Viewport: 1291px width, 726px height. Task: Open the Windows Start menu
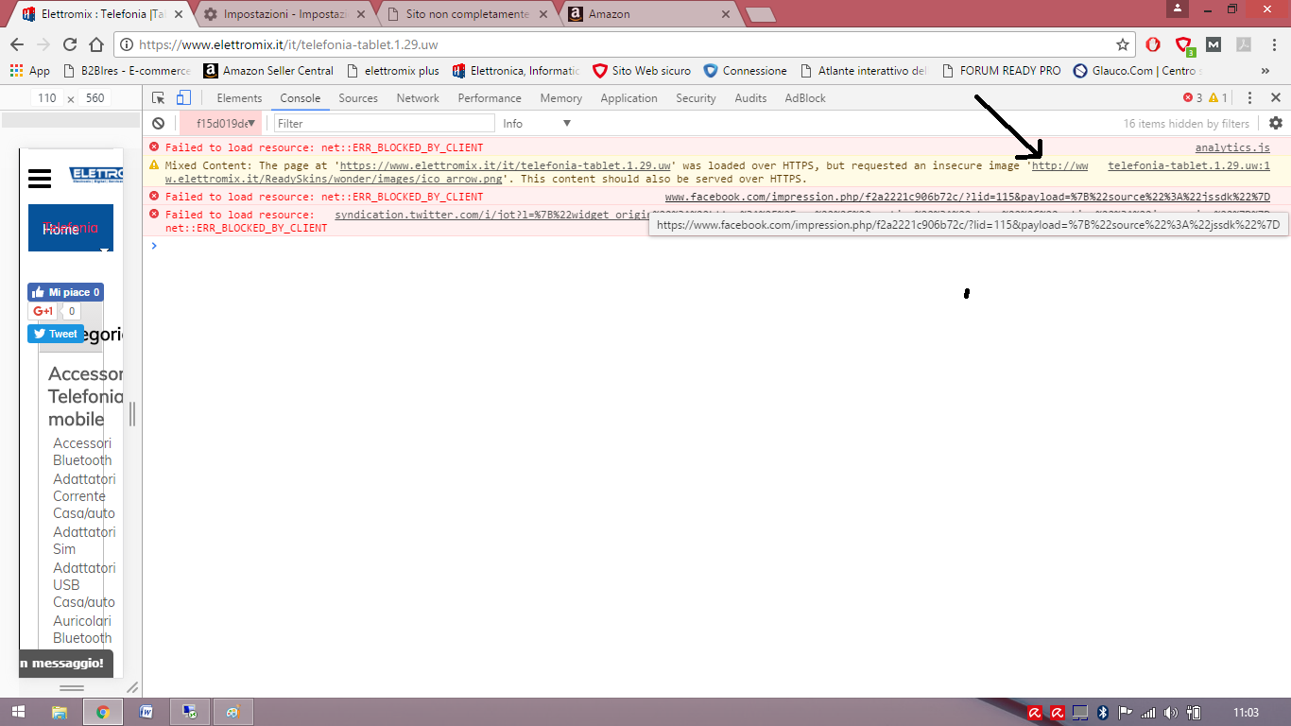pos(18,712)
